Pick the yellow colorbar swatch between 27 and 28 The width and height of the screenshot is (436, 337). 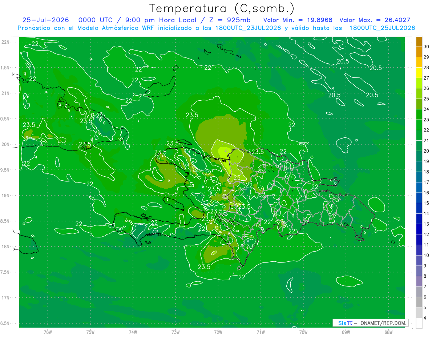click(419, 72)
